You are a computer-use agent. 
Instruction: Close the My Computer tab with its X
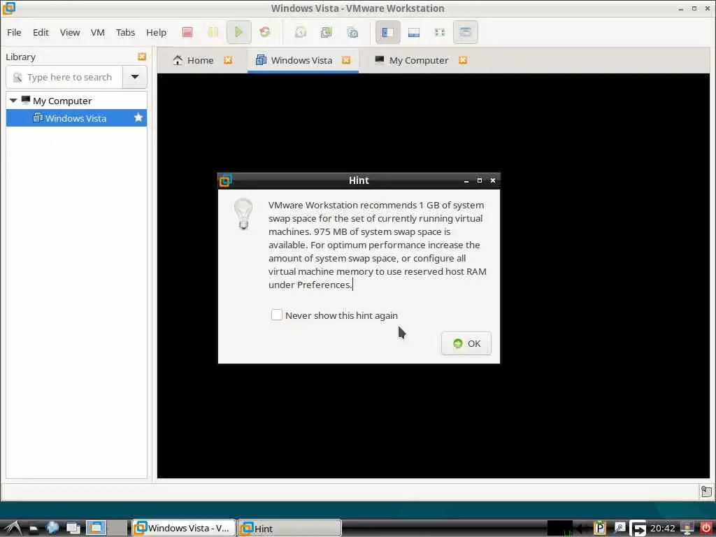(x=463, y=60)
